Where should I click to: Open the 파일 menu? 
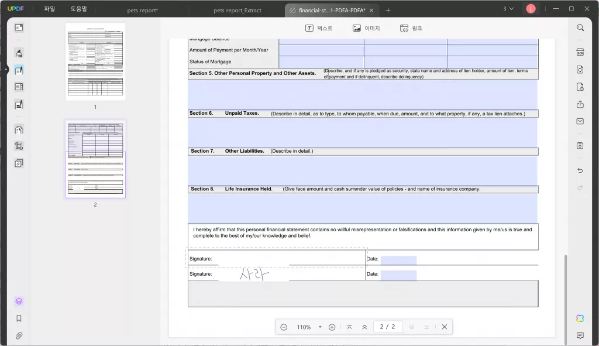(x=50, y=9)
